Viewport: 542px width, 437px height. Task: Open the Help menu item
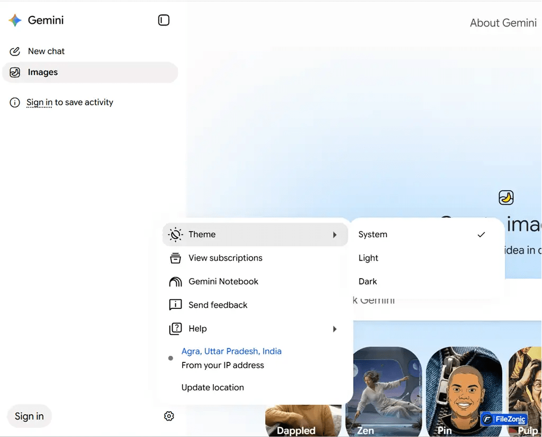click(x=255, y=328)
